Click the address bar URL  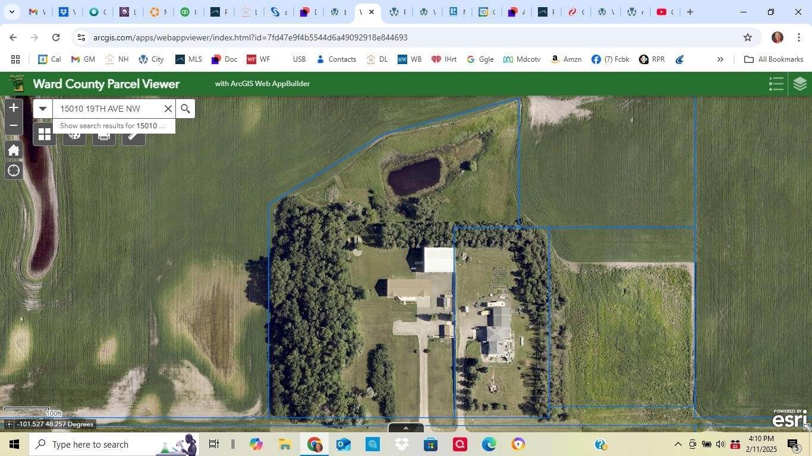click(250, 37)
